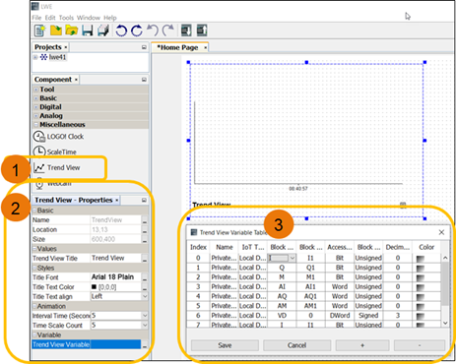456x364 pixels.
Task: Click the Title Text Color black swatch
Action: tap(94, 287)
